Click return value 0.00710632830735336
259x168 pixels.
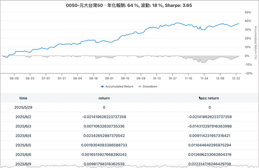[104, 126]
